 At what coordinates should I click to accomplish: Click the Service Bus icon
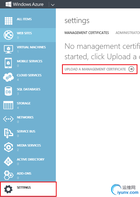8,133
